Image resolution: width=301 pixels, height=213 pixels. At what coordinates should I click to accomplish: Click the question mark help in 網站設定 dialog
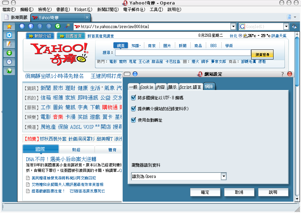coord(282,74)
